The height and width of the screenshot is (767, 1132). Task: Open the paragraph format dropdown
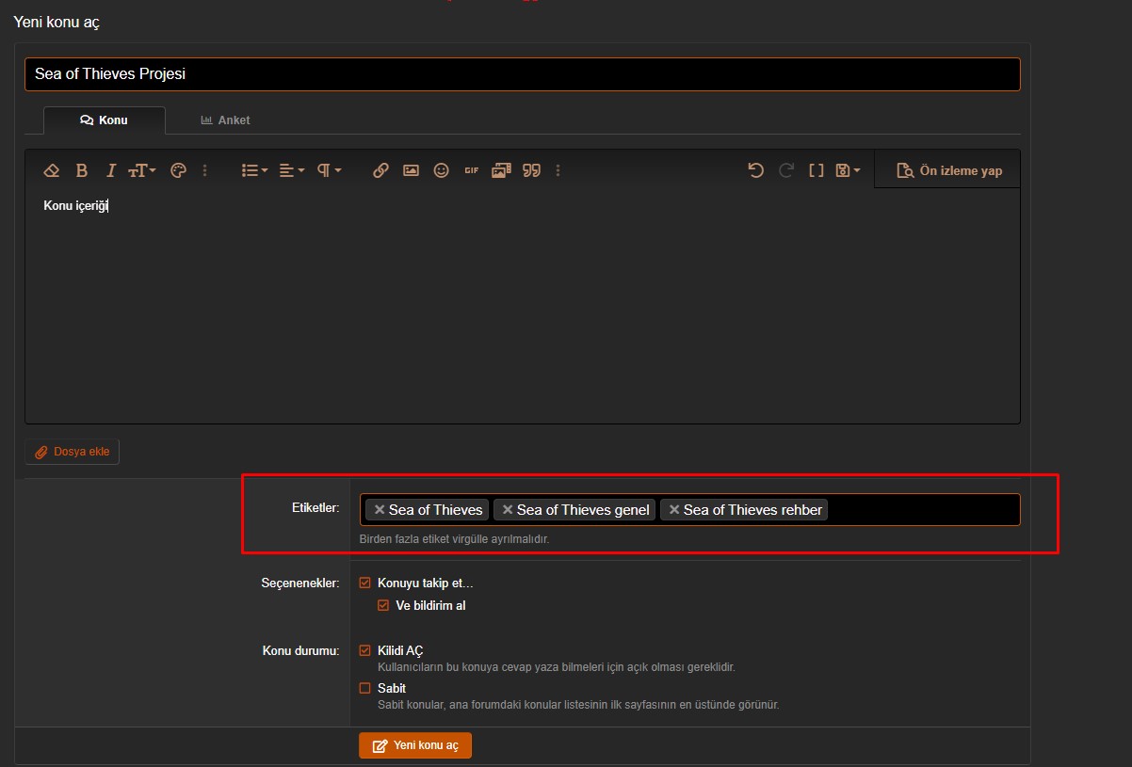pyautogui.click(x=329, y=170)
